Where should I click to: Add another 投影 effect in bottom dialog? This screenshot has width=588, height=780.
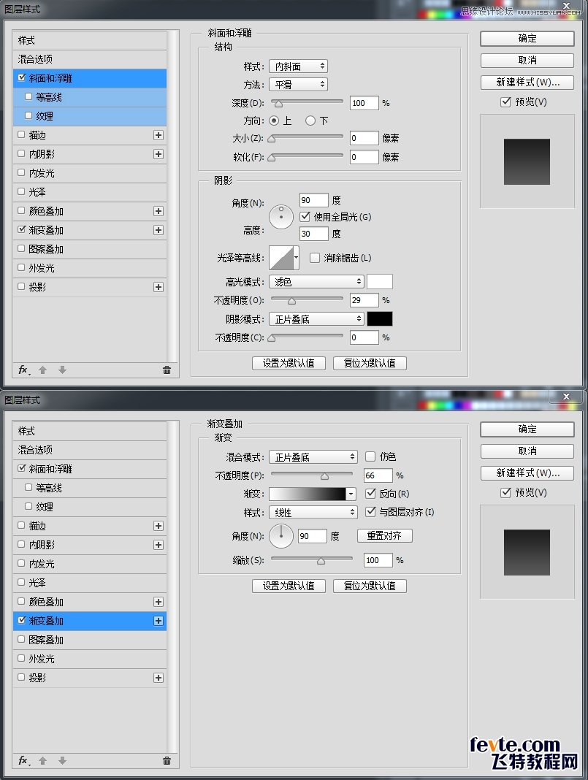159,678
